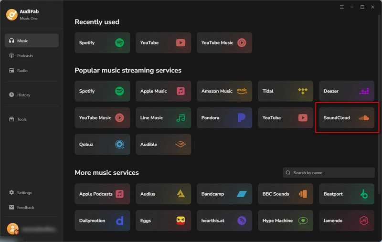Select the Amazon Music service card

click(x=224, y=91)
